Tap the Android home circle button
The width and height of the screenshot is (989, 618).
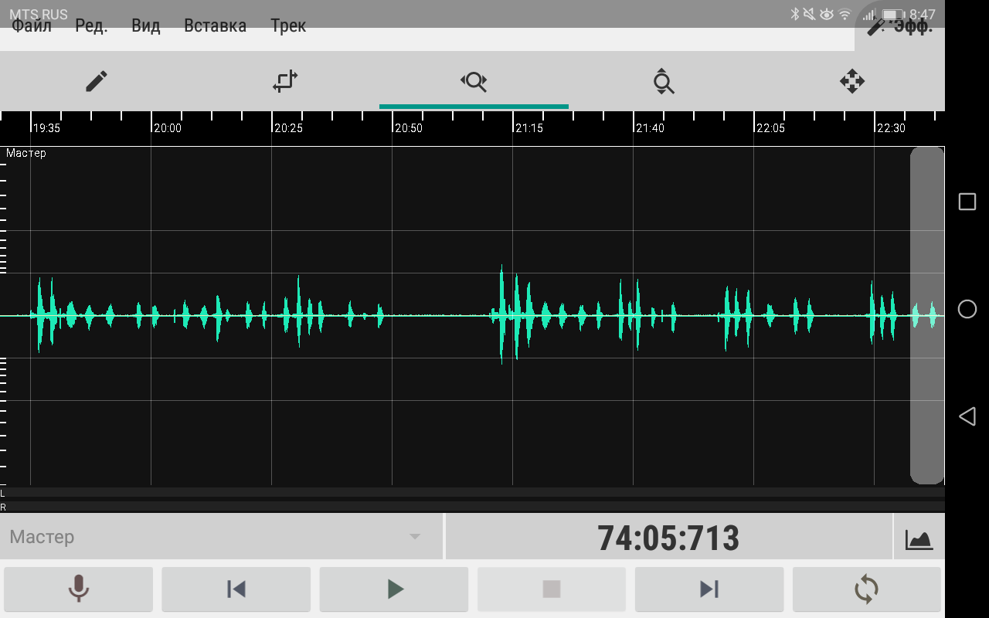[x=967, y=309]
